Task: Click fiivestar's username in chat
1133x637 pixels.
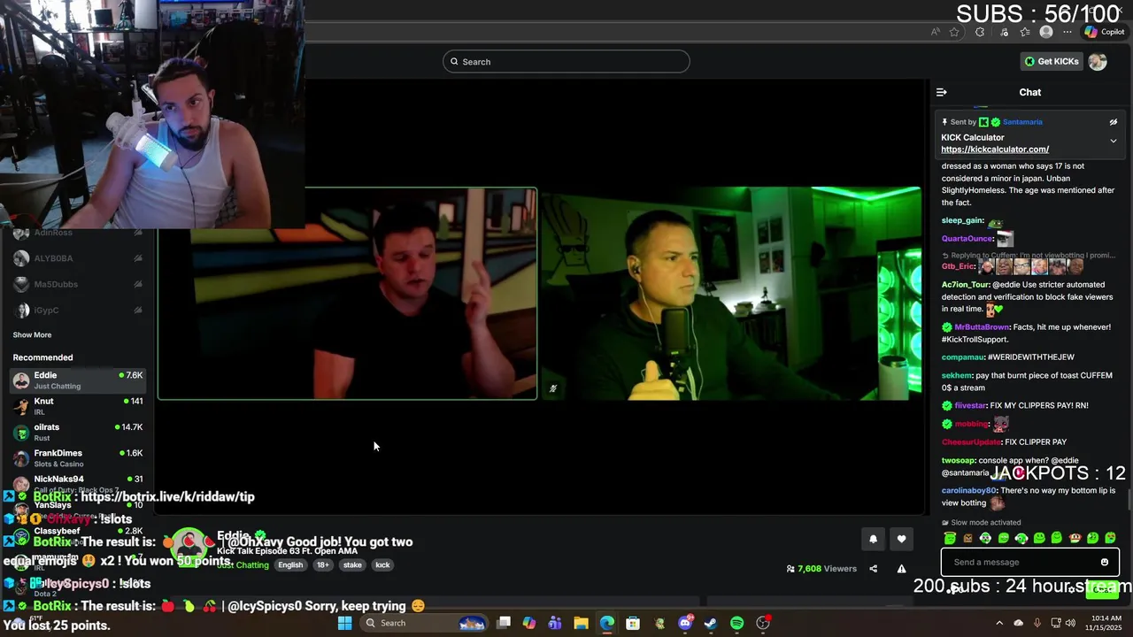Action: click(x=970, y=405)
